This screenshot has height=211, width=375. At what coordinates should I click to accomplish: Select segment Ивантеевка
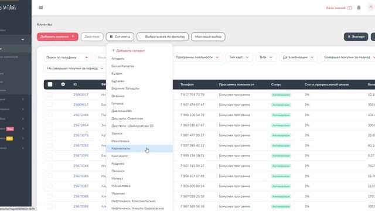[x=139, y=141]
